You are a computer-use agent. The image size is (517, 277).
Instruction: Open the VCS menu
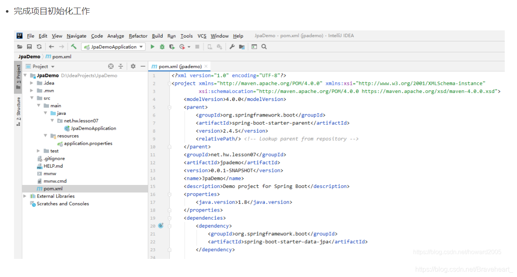[x=202, y=36]
